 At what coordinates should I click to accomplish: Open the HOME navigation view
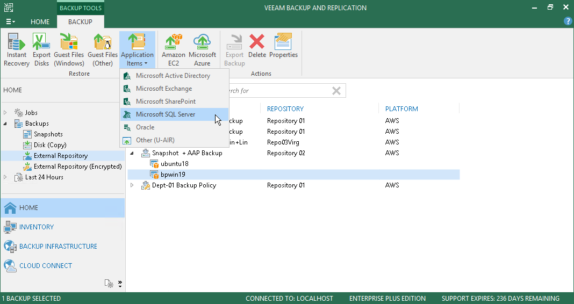[62, 208]
